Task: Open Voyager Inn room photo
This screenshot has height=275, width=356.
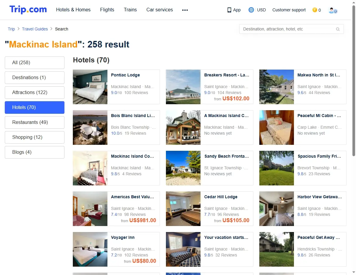Action: pos(90,249)
